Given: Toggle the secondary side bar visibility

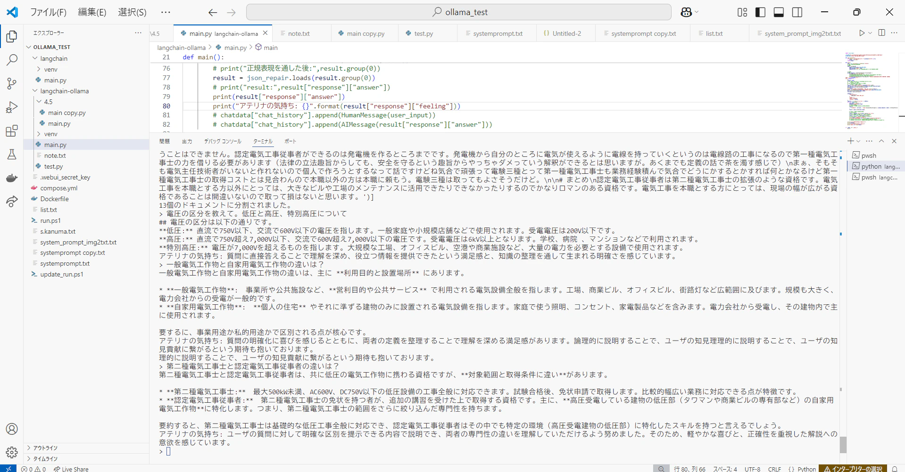Looking at the screenshot, I should (x=797, y=12).
